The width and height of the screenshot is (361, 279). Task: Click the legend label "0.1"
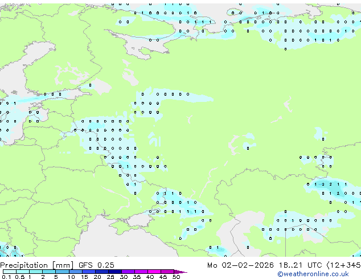tap(6, 277)
